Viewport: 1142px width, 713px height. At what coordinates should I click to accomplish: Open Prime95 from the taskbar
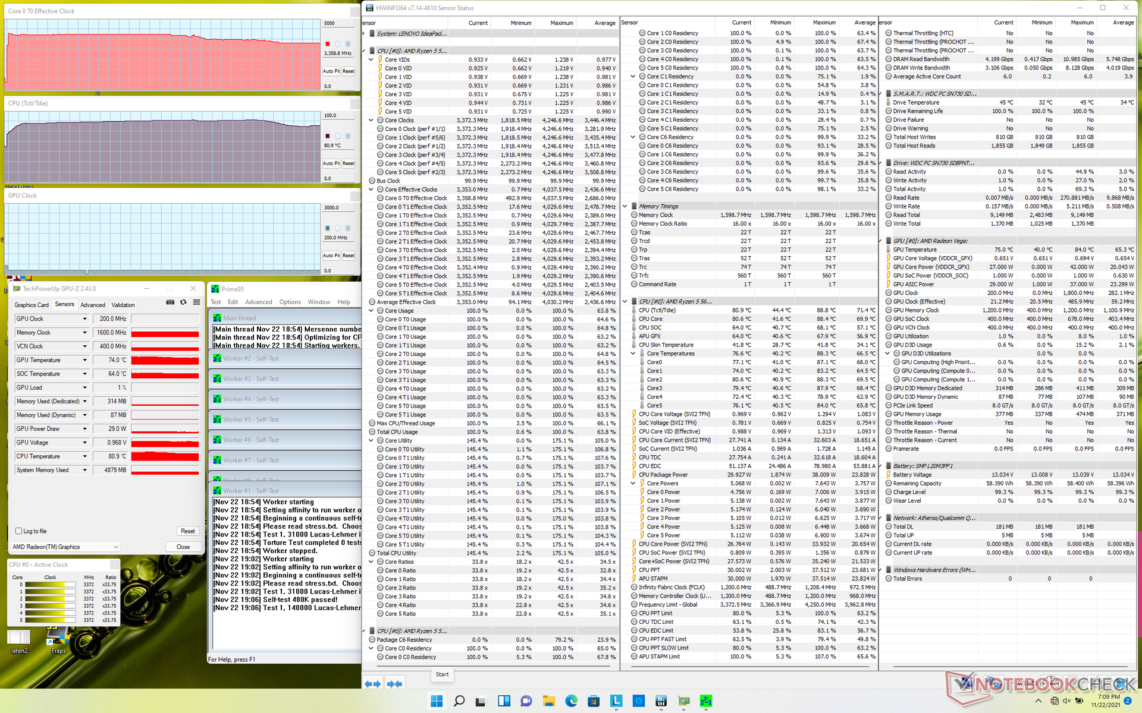pyautogui.click(x=706, y=701)
